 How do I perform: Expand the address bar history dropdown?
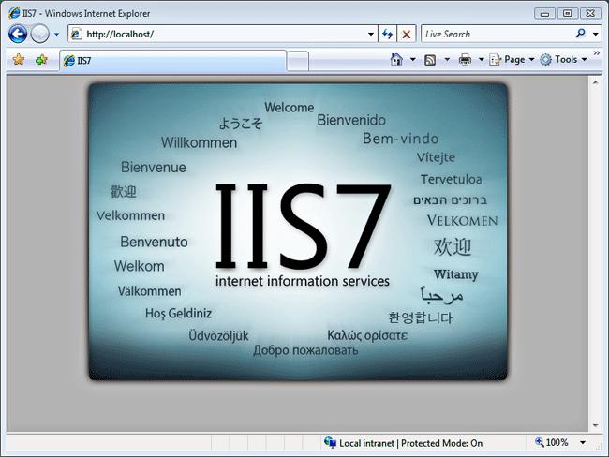371,34
